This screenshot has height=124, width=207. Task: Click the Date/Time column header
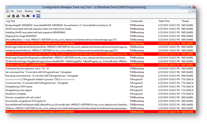[169, 21]
